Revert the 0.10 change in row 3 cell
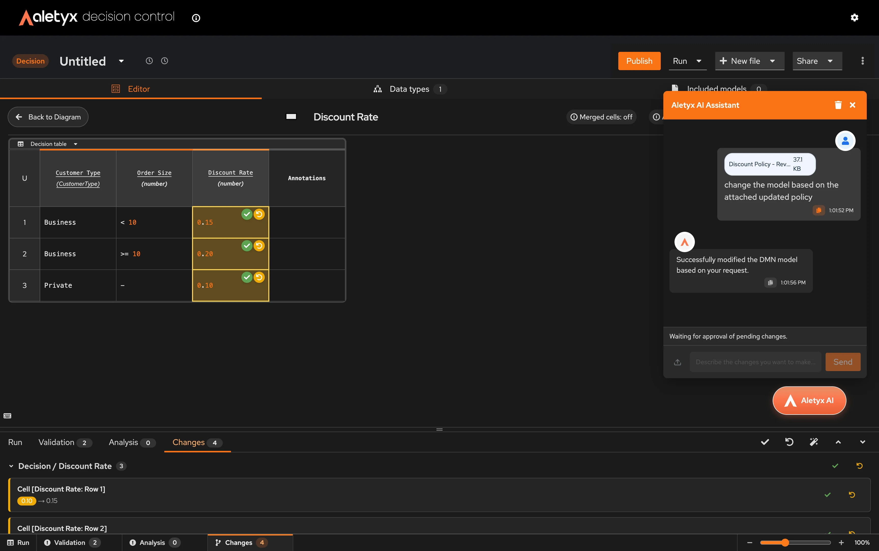This screenshot has width=879, height=551. click(259, 277)
